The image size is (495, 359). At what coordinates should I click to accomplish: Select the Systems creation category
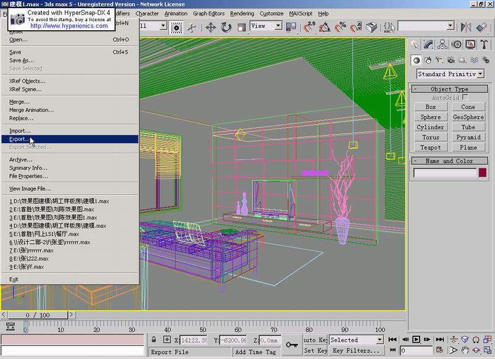pyautogui.click(x=486, y=60)
